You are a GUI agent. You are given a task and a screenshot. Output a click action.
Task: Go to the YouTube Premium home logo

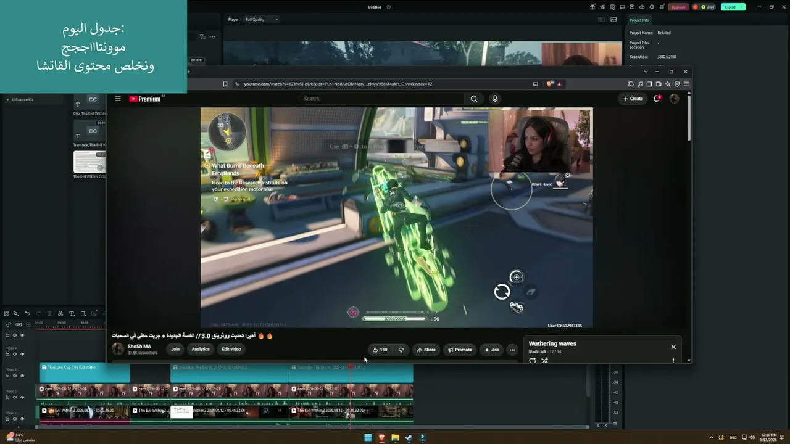click(145, 99)
